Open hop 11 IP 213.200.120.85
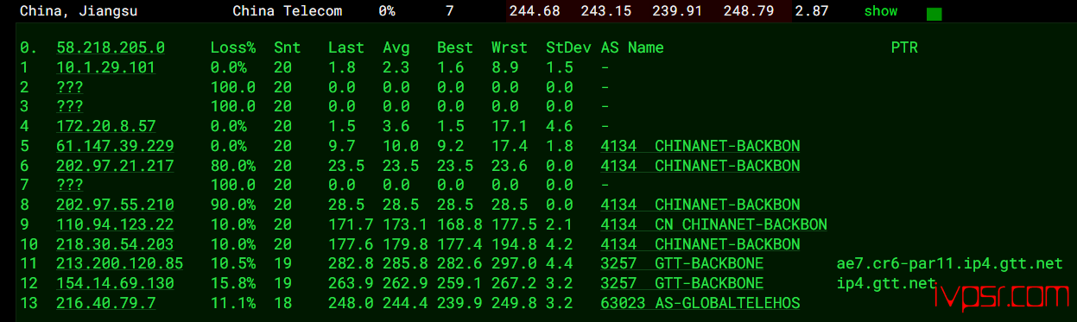 [x=119, y=263]
